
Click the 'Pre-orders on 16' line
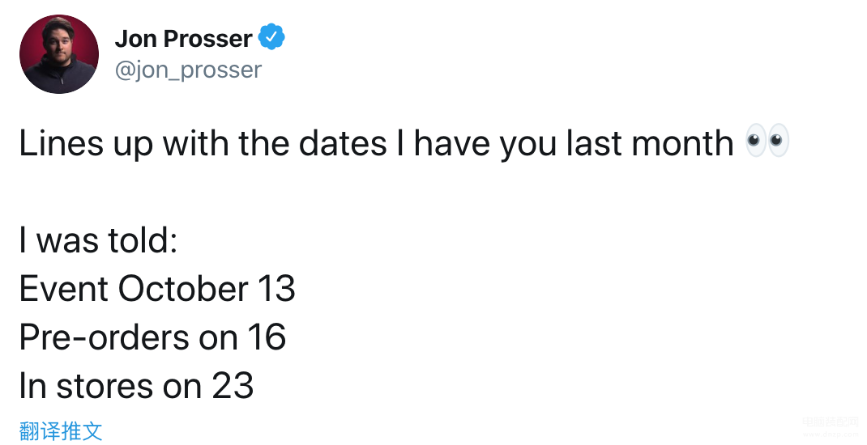pyautogui.click(x=152, y=337)
